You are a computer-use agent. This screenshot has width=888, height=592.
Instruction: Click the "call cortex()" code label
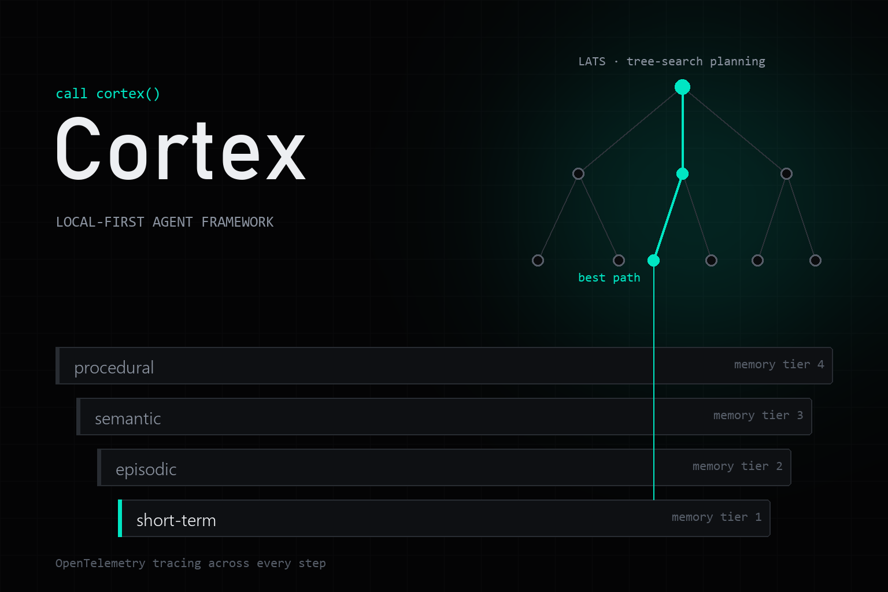[x=108, y=94]
